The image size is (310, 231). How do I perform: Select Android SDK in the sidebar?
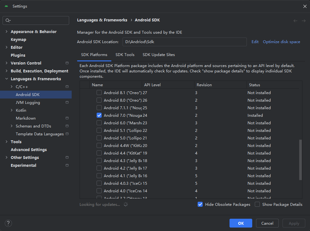(x=36, y=95)
